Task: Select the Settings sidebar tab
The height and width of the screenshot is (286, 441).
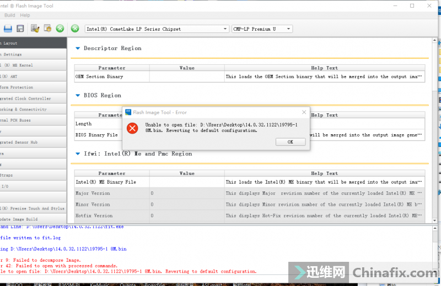Action: 33,54
